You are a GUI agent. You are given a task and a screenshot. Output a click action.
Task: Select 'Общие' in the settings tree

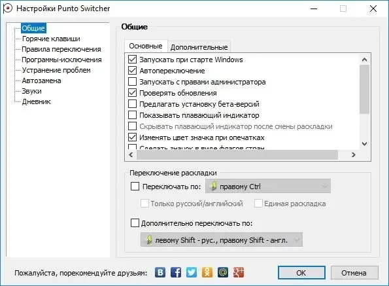[33, 28]
